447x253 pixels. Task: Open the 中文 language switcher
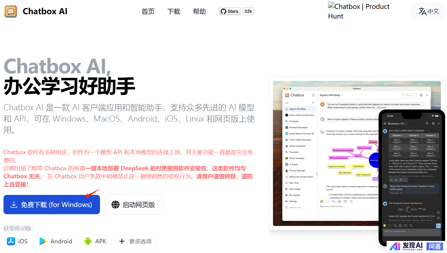point(428,11)
